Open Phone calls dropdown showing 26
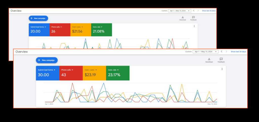This screenshot has height=122, width=259. pos(61,27)
